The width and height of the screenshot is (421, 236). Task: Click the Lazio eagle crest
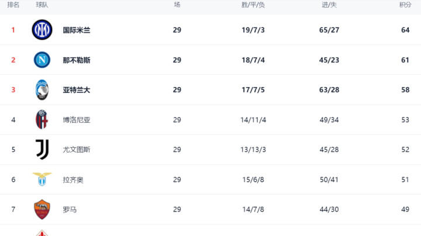tap(42, 179)
